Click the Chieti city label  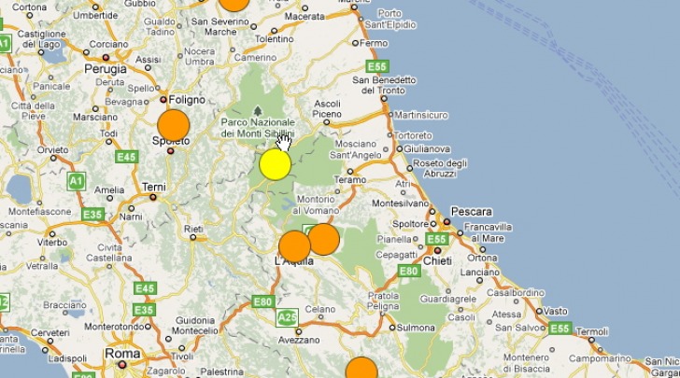click(x=437, y=261)
